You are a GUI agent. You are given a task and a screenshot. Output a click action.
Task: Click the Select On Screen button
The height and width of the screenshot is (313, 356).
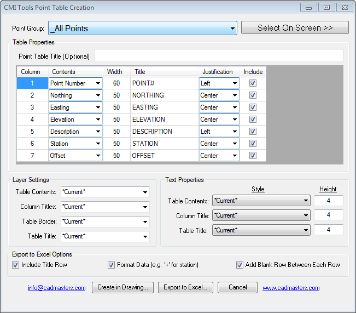(x=295, y=28)
